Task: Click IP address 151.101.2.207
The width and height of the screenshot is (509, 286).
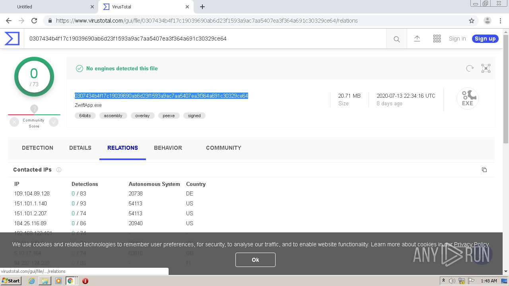Action: tap(31, 213)
